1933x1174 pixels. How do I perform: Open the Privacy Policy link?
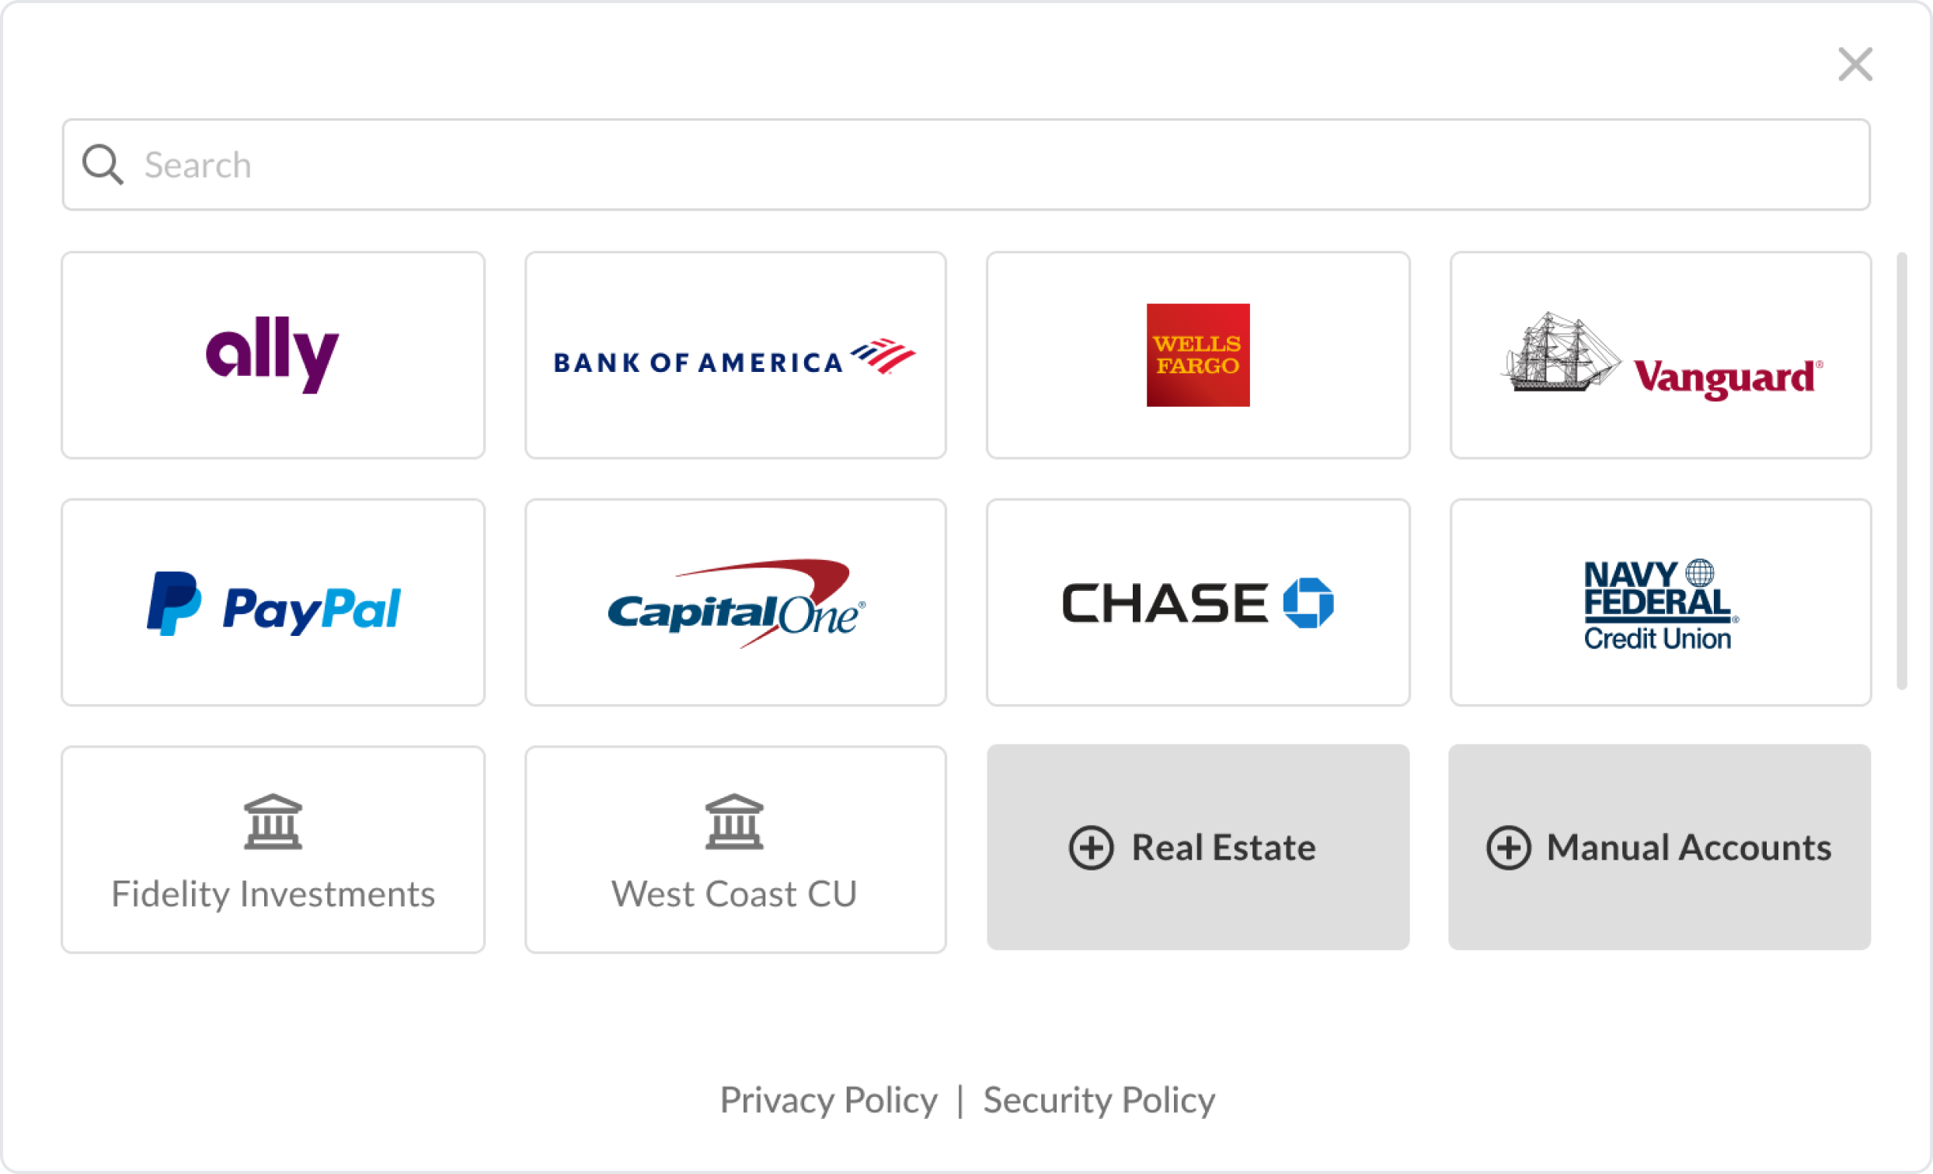[828, 1099]
